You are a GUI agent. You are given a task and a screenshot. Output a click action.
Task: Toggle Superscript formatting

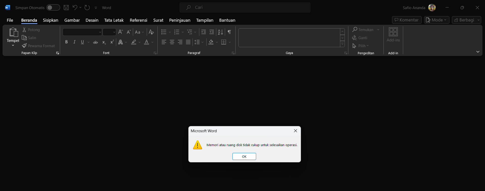tap(112, 42)
